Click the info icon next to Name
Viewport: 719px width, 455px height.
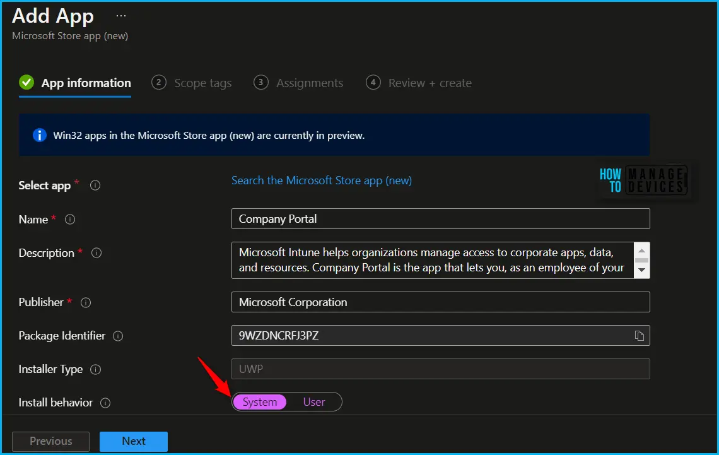click(x=70, y=219)
